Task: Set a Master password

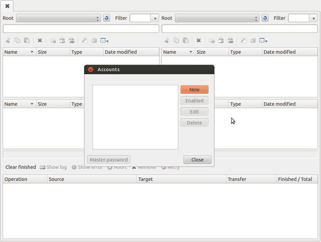Action: 109,159
